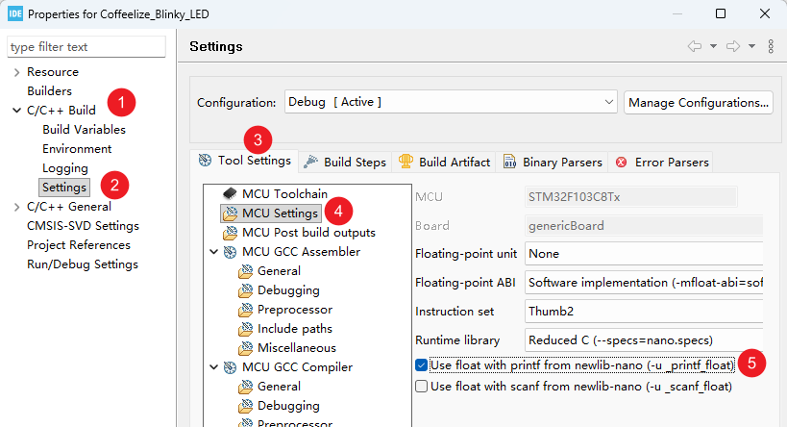Collapse the C/C++ Build tree node
787x427 pixels.
pyautogui.click(x=16, y=111)
